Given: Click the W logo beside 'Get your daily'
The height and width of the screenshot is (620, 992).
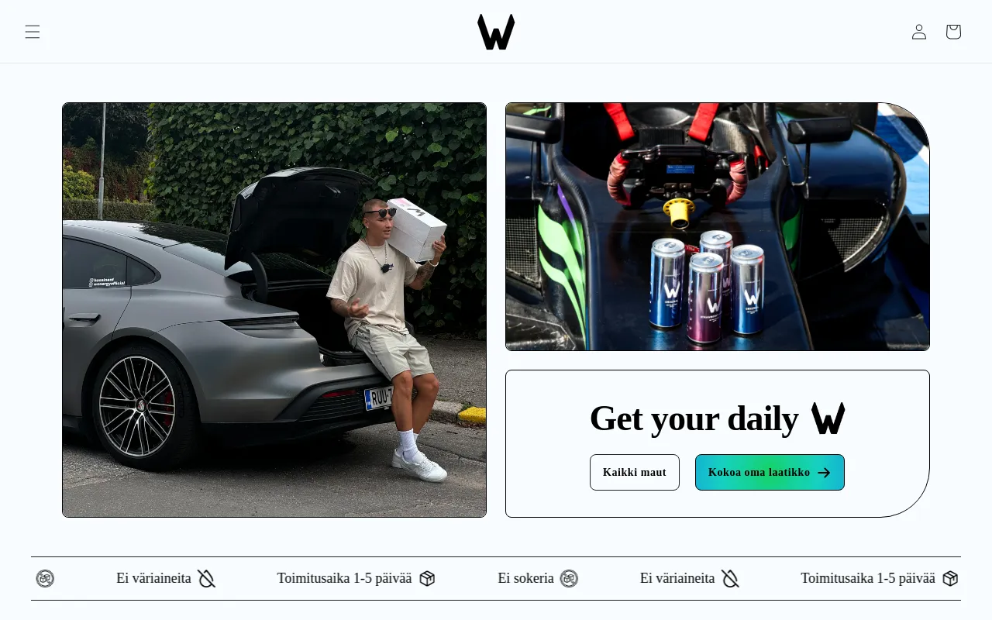Looking at the screenshot, I should 828,418.
